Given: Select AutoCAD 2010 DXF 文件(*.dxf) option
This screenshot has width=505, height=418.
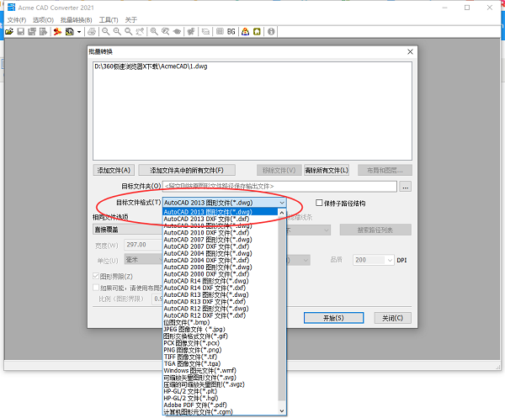Looking at the screenshot, I should click(221, 233).
